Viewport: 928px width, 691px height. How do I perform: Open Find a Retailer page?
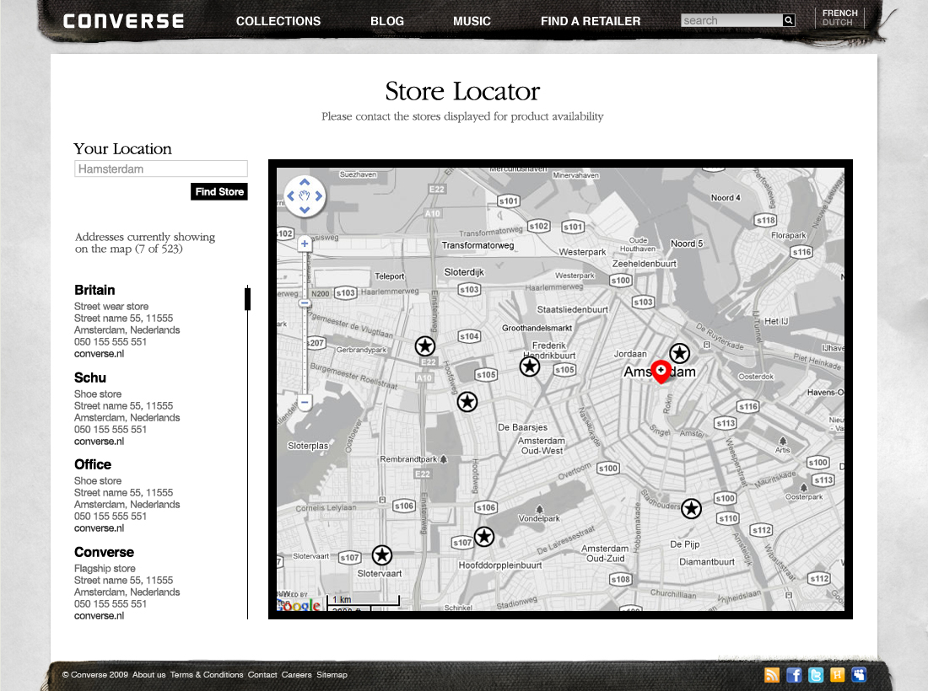pyautogui.click(x=591, y=21)
